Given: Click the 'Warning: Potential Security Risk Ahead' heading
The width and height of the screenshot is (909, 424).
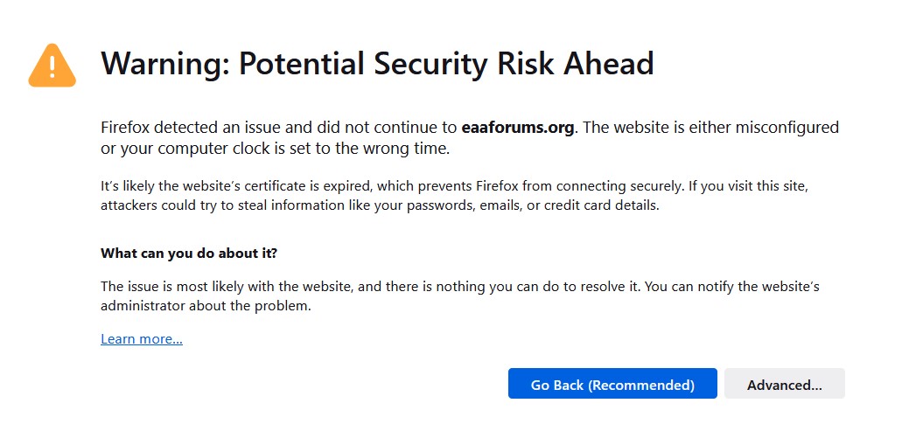Looking at the screenshot, I should [x=377, y=63].
